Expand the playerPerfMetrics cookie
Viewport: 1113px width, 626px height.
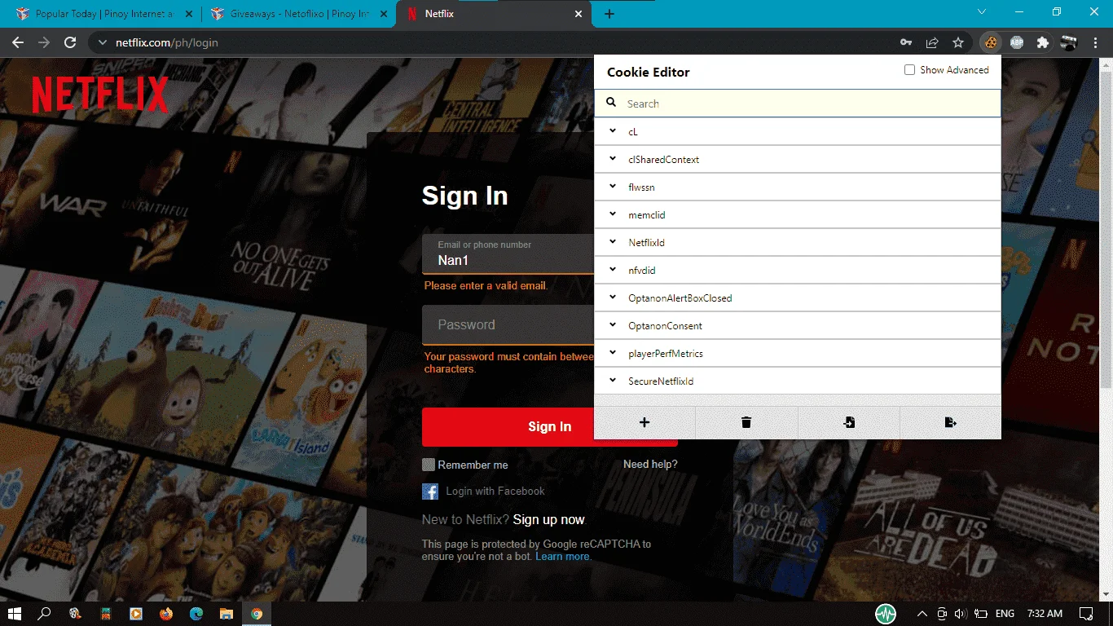[798, 353]
